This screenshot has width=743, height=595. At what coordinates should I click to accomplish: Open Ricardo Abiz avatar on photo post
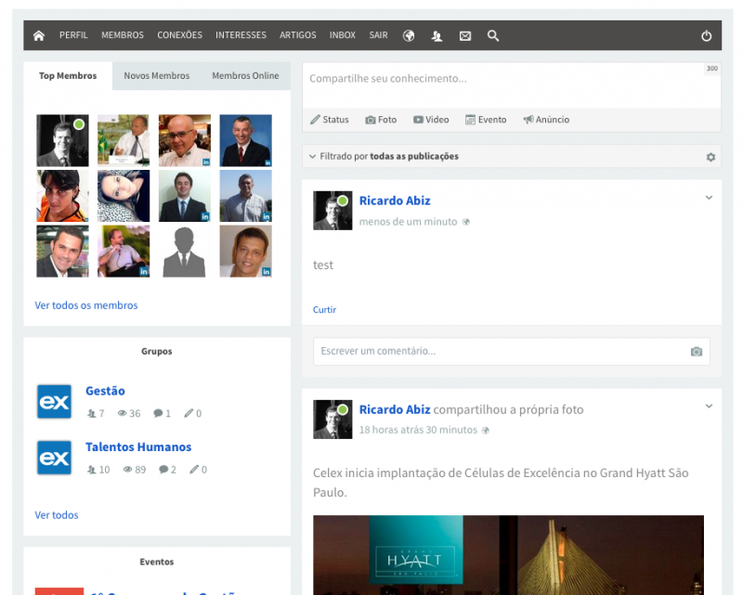point(332,420)
